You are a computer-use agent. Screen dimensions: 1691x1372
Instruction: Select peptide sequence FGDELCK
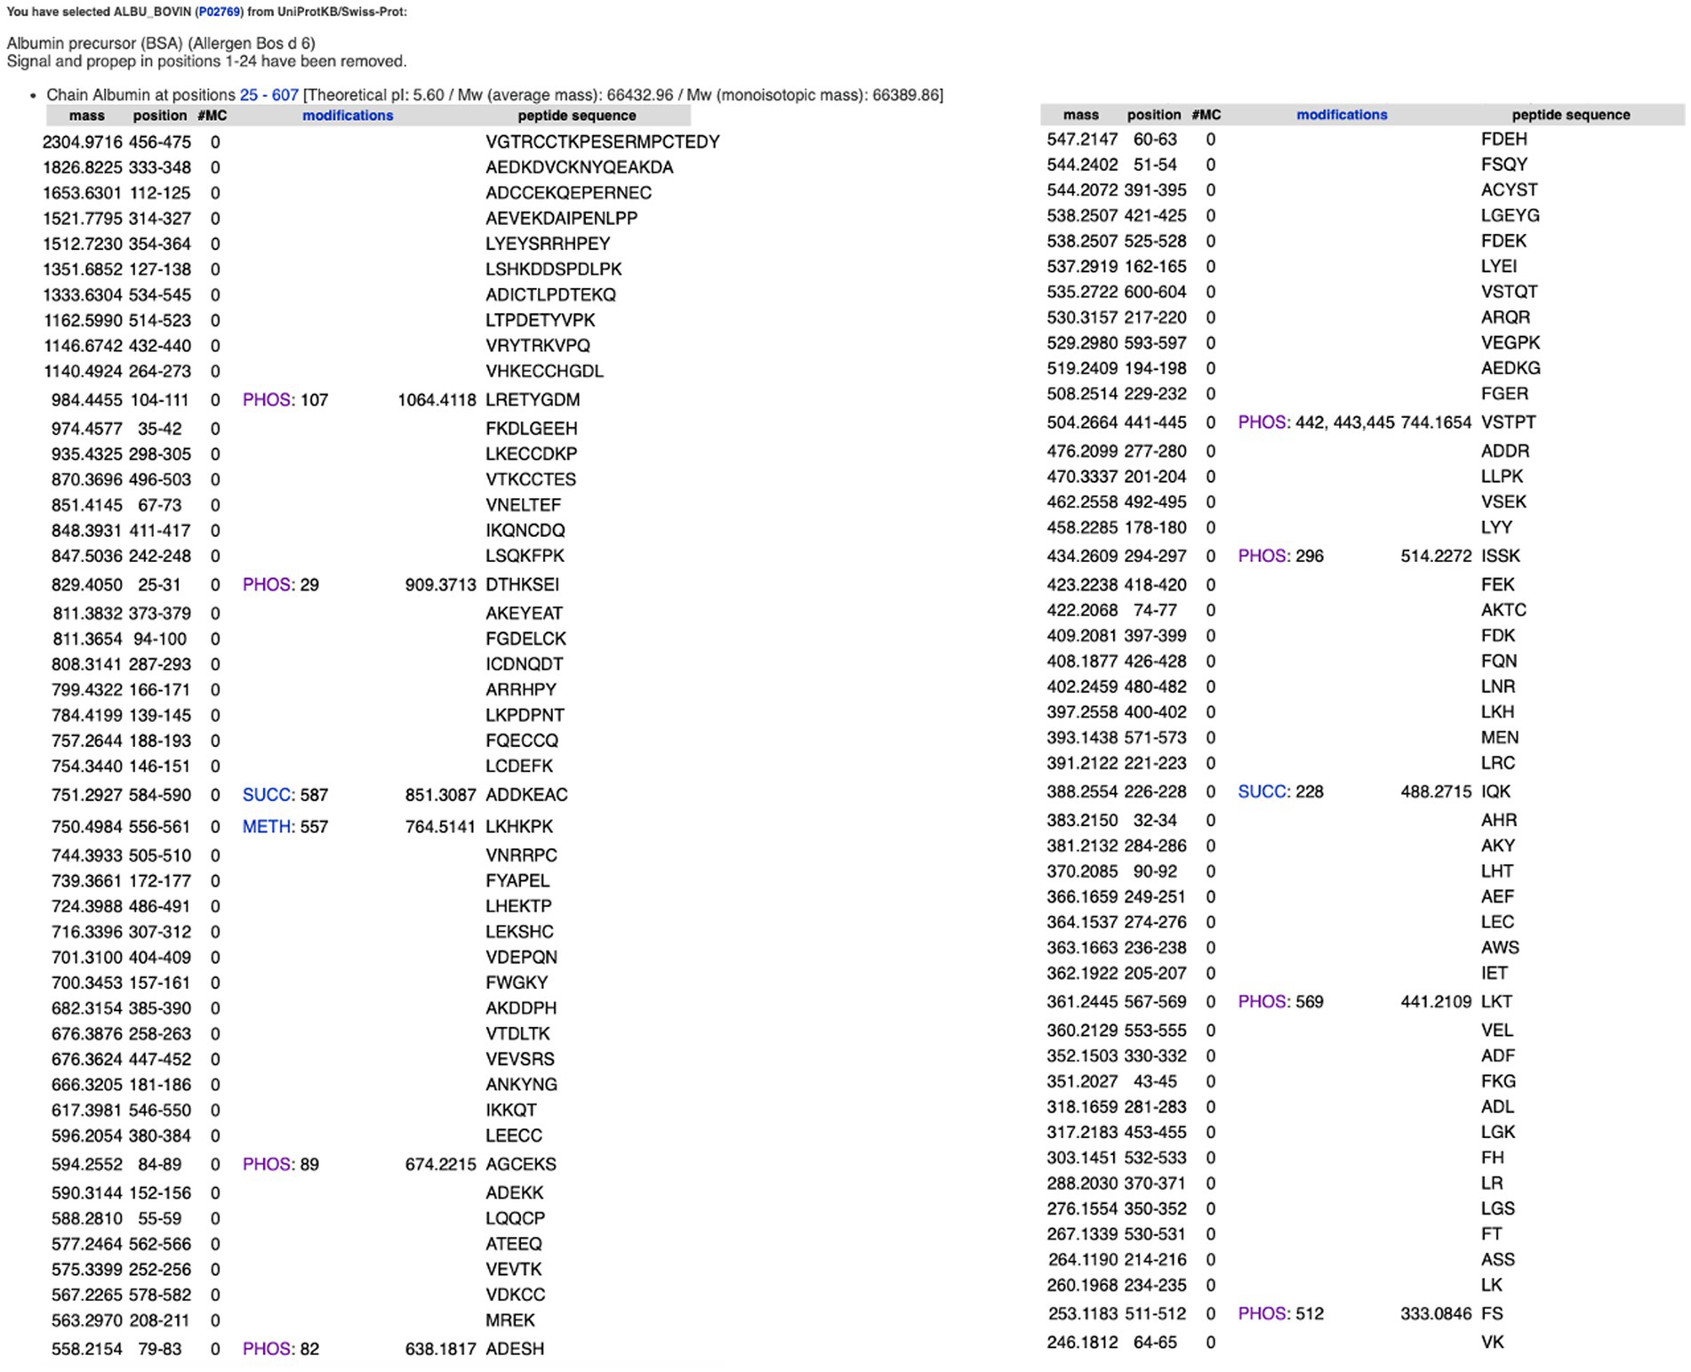[x=526, y=639]
